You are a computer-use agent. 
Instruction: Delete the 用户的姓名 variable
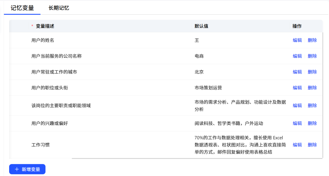312,40
